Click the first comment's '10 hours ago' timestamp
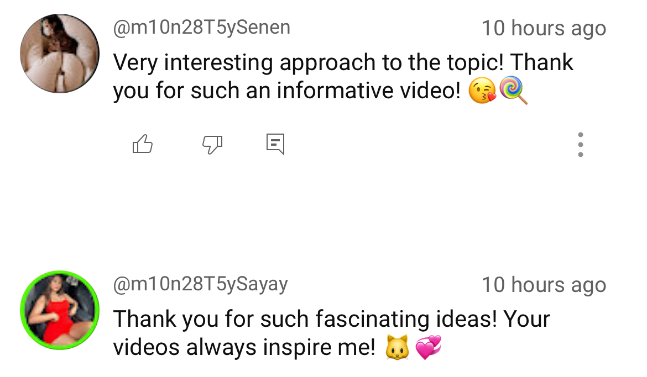The height and width of the screenshot is (377, 647). [544, 29]
